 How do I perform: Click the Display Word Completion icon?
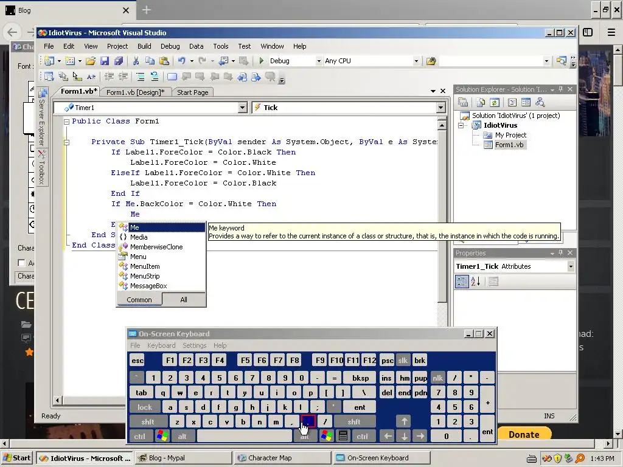point(91,76)
